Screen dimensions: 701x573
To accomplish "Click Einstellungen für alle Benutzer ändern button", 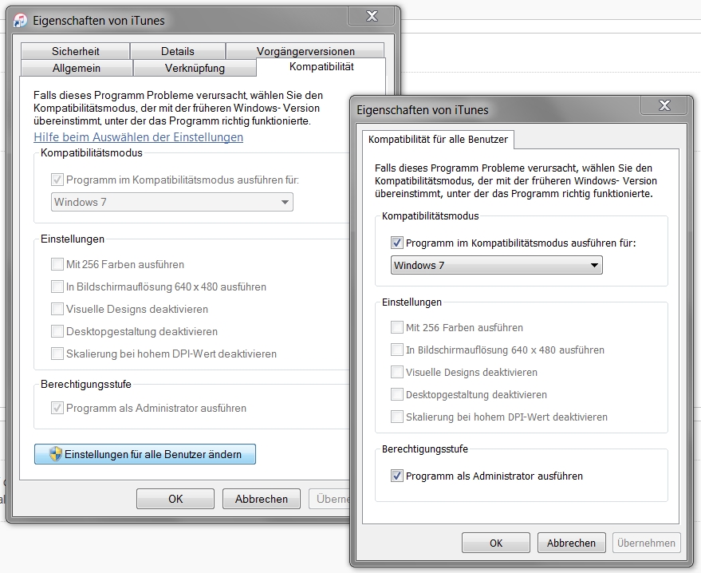I will point(145,454).
